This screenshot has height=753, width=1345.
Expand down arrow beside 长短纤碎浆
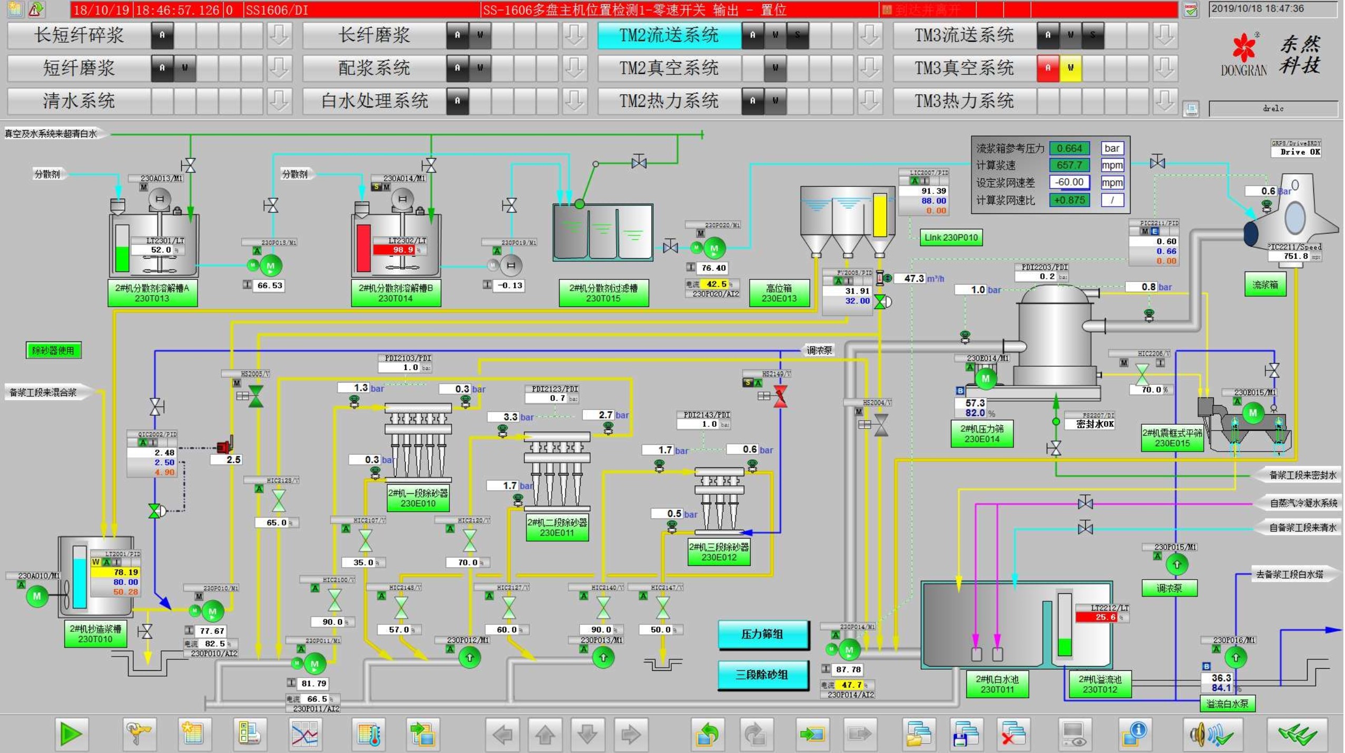pos(279,35)
